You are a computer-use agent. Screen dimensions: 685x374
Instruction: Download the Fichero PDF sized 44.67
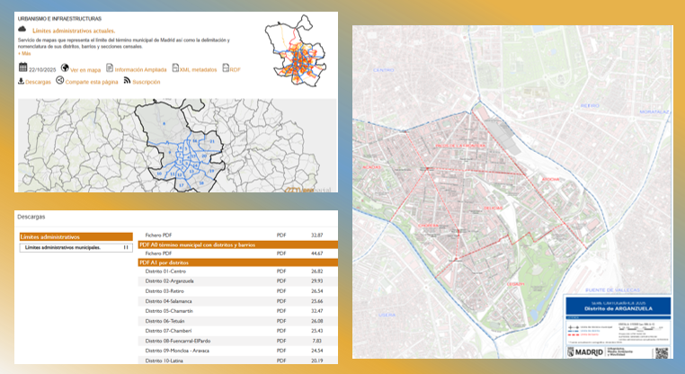(x=238, y=254)
